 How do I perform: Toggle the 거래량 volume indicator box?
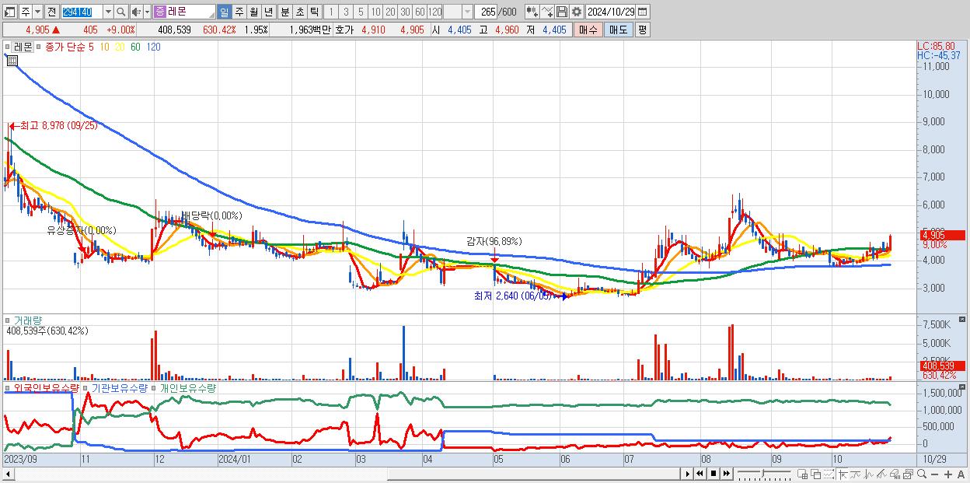click(x=8, y=320)
